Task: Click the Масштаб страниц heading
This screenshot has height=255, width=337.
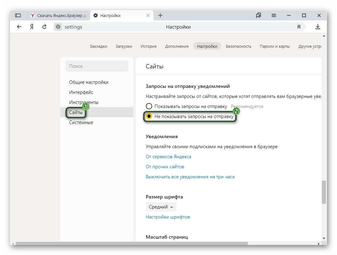Action: (167, 237)
